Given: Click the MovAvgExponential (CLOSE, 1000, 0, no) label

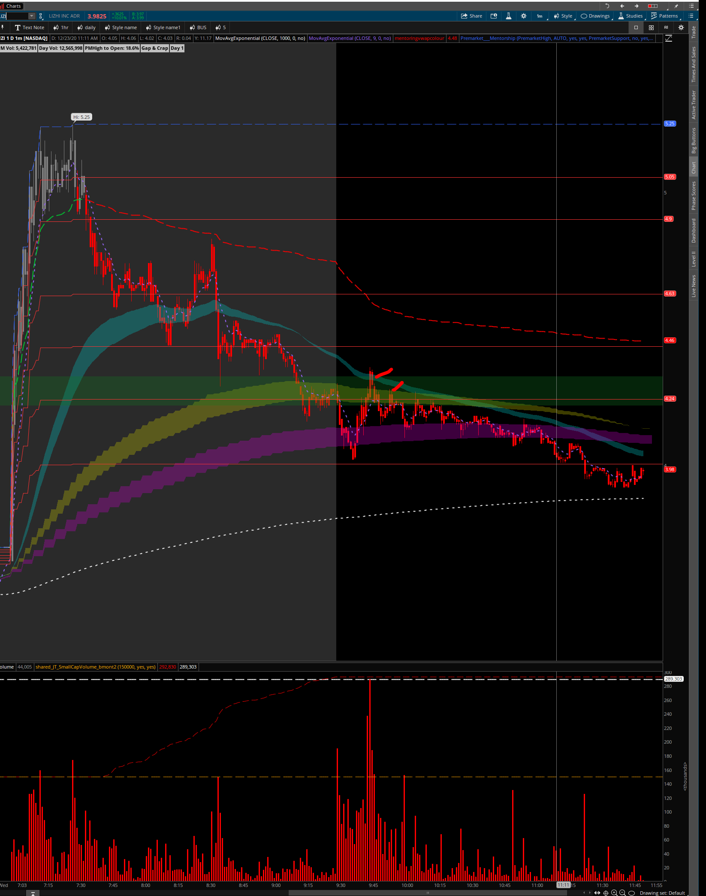Looking at the screenshot, I should coord(260,38).
